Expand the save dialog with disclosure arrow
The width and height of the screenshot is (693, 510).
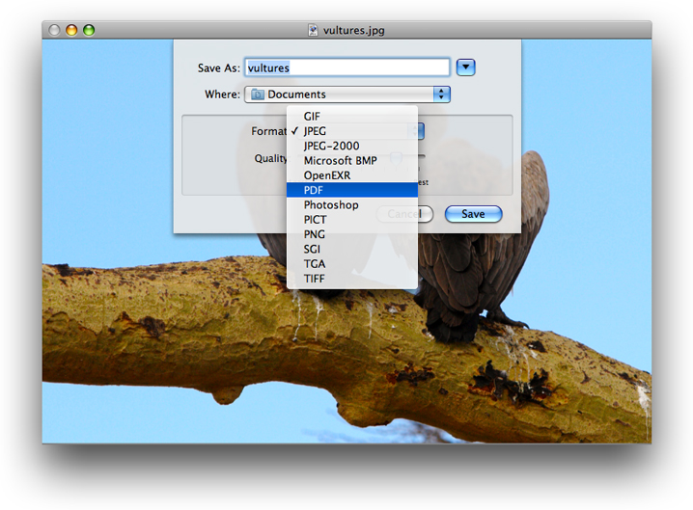(466, 67)
